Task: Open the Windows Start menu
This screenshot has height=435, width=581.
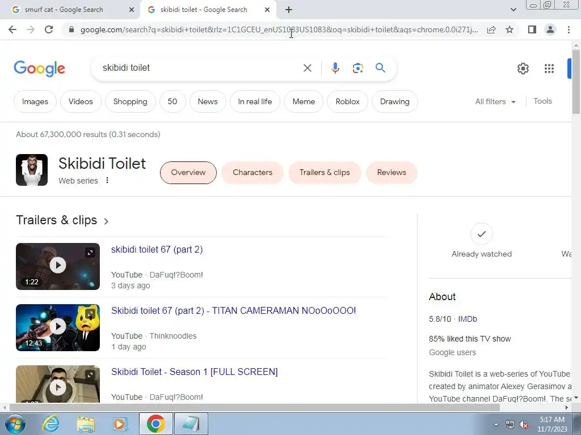Action: click(15, 424)
